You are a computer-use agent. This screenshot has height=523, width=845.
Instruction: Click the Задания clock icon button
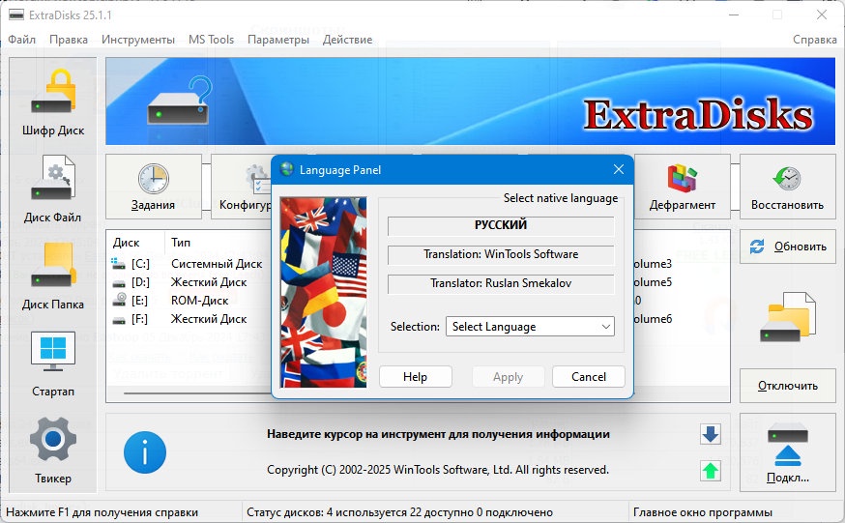pos(154,187)
